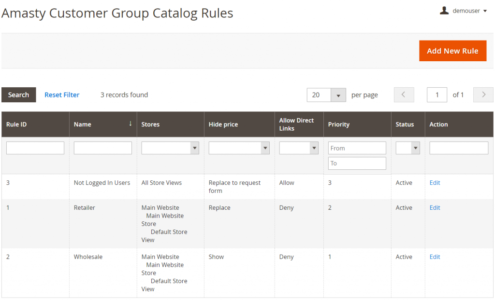The height and width of the screenshot is (300, 495).
Task: Click the previous page arrow
Action: tap(404, 95)
